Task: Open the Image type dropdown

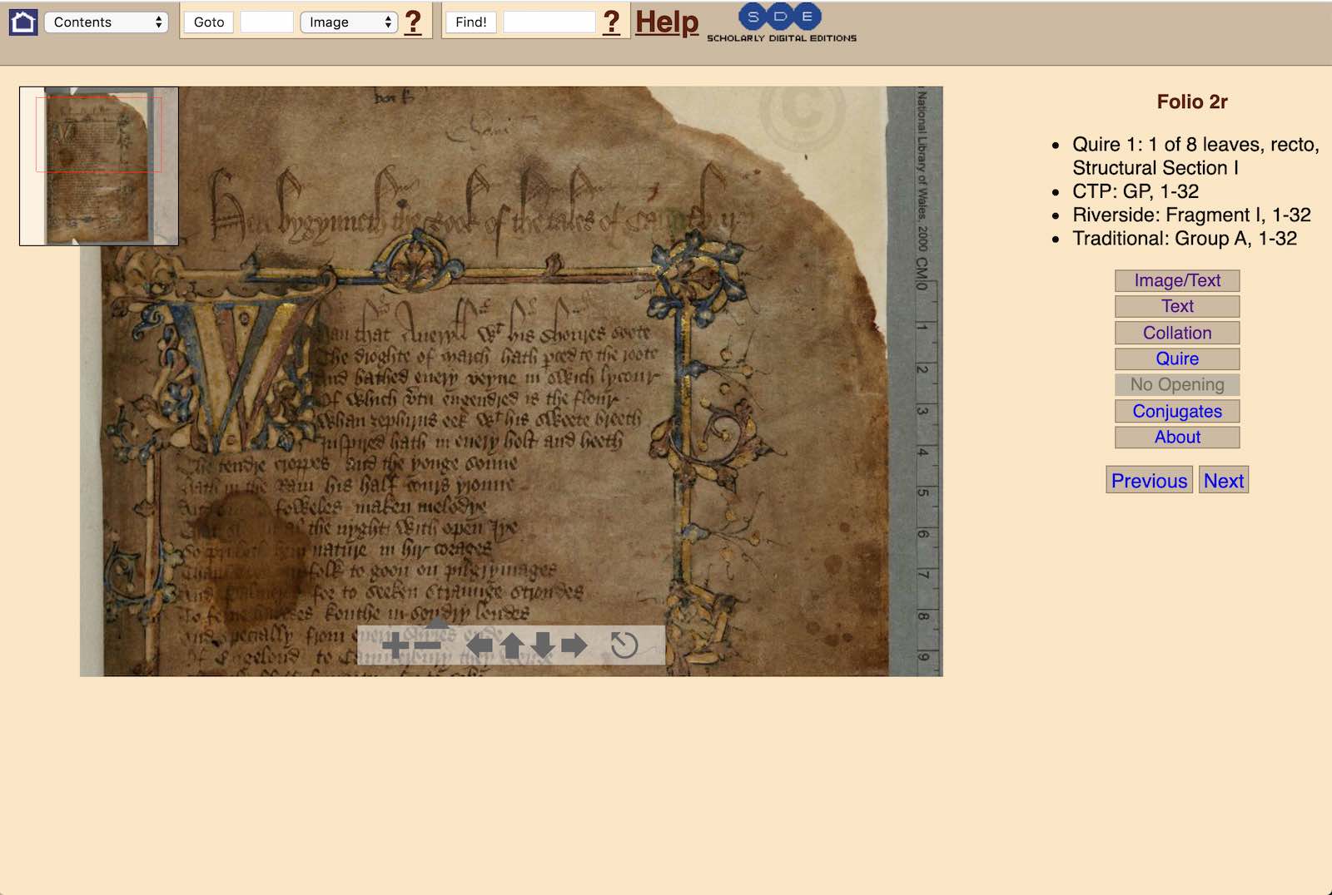Action: 349,22
